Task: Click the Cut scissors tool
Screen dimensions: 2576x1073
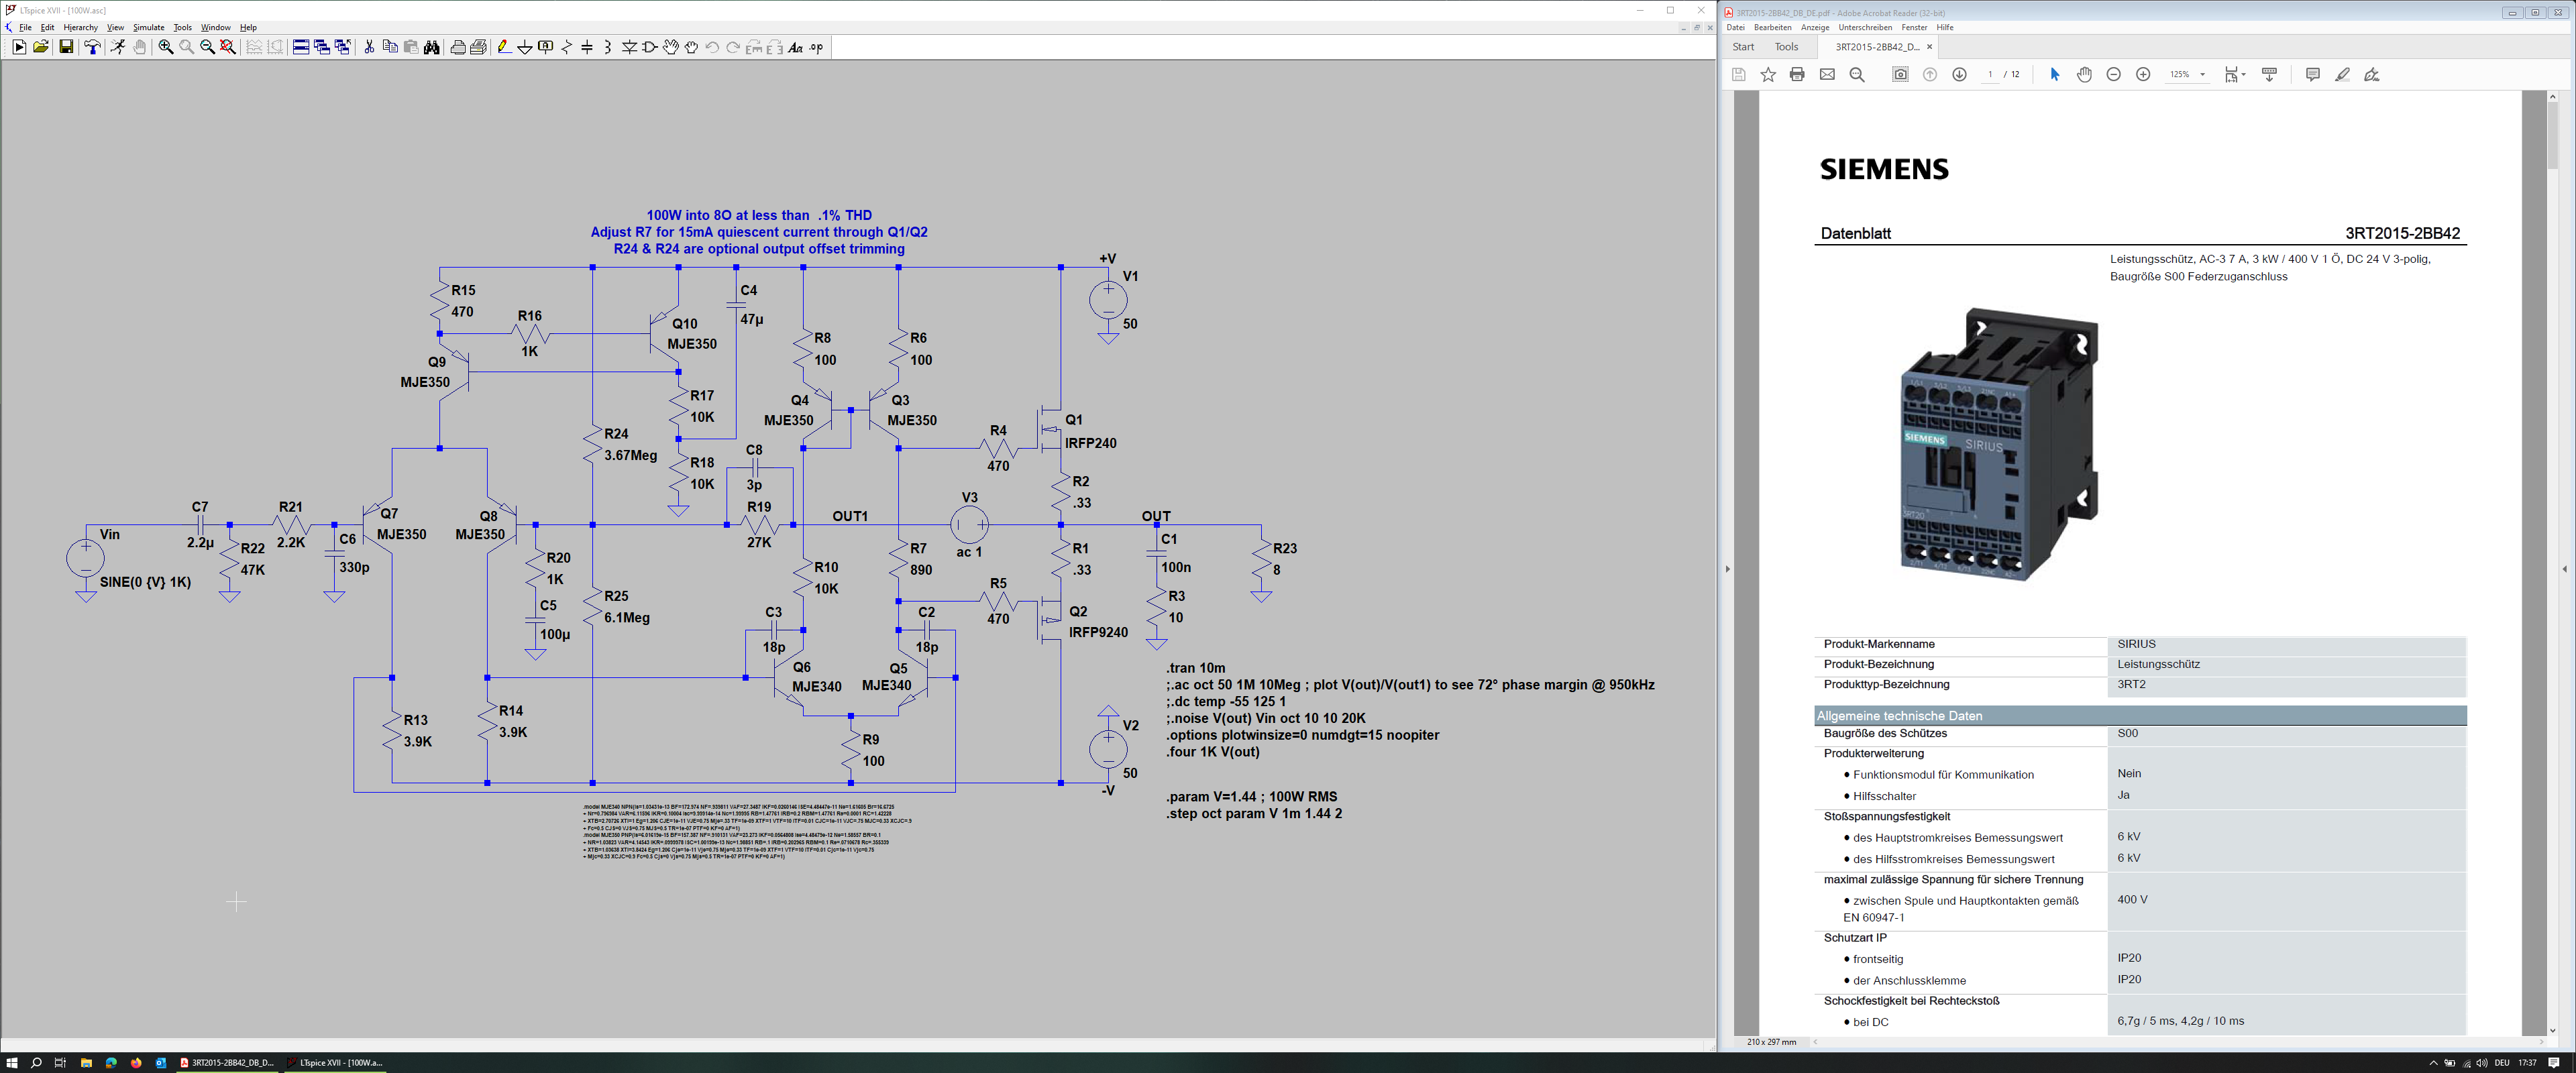Action: [x=369, y=47]
